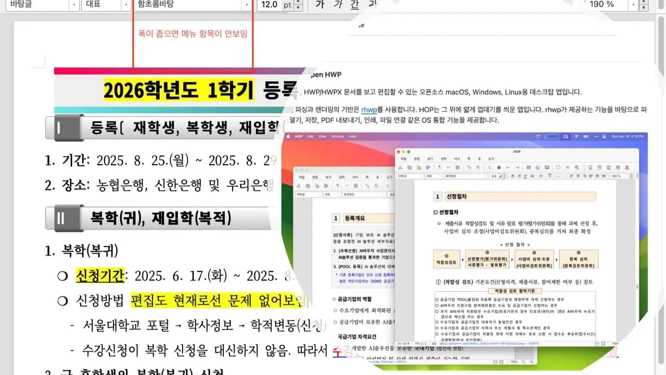Click the Cut scissors icon in back HOP window

[299, 185]
